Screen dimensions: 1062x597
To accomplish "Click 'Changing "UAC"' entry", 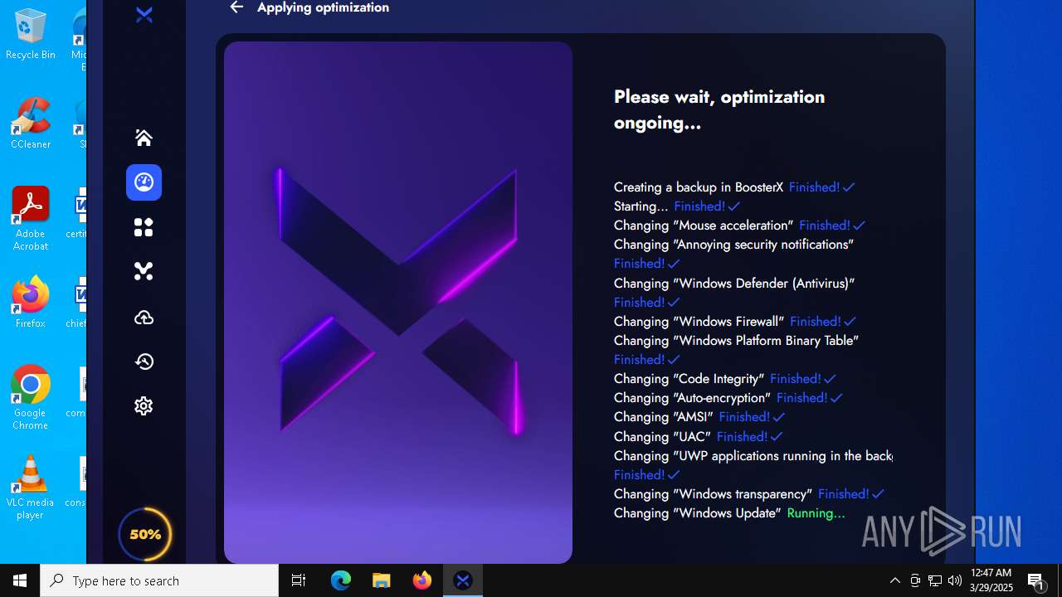I will (x=662, y=437).
